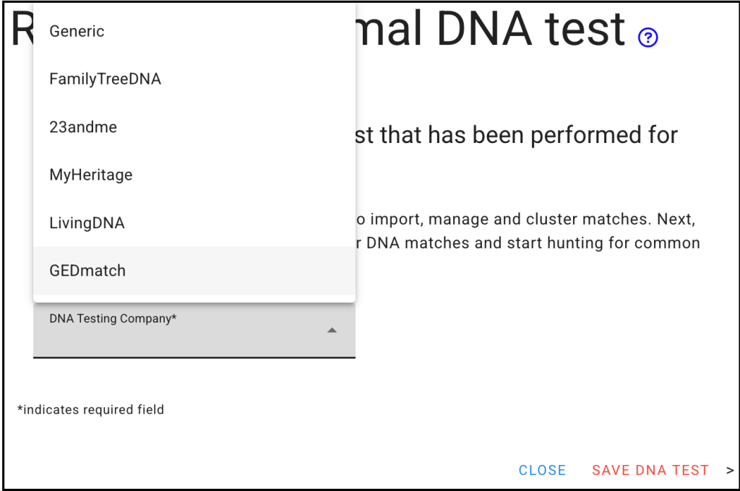Image resolution: width=740 pixels, height=491 pixels.
Task: Select the highlighted GEDmatch option
Action: 87,271
